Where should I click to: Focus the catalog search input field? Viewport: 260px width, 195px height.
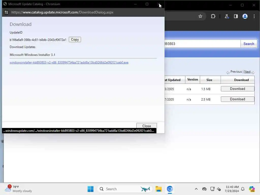pyautogui.click(x=202, y=44)
